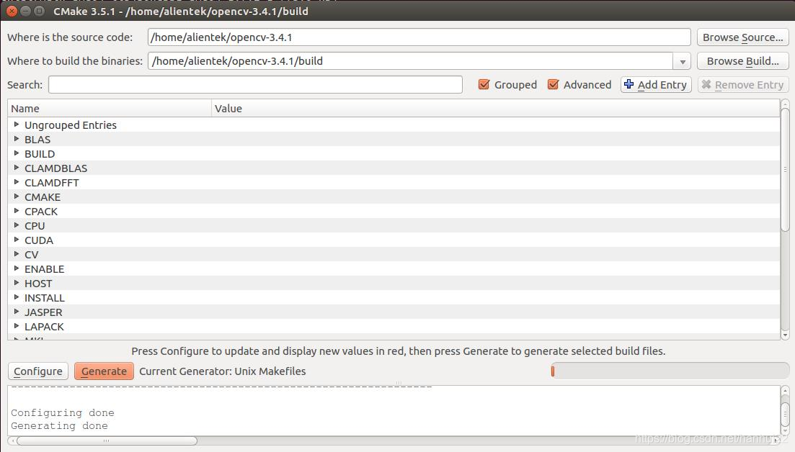Expand the CUDA entries
The height and width of the screenshot is (452, 795).
[x=17, y=240]
